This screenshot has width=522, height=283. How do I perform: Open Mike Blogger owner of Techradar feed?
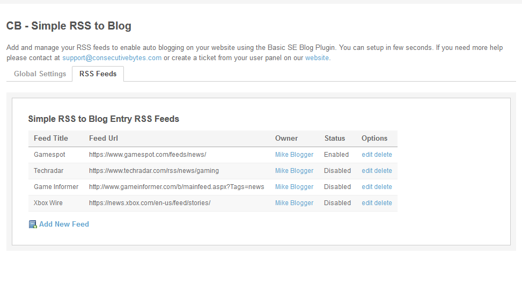click(x=294, y=171)
